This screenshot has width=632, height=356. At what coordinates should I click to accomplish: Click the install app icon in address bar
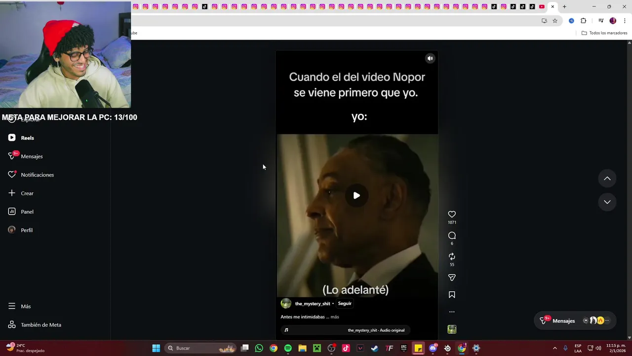point(544,21)
